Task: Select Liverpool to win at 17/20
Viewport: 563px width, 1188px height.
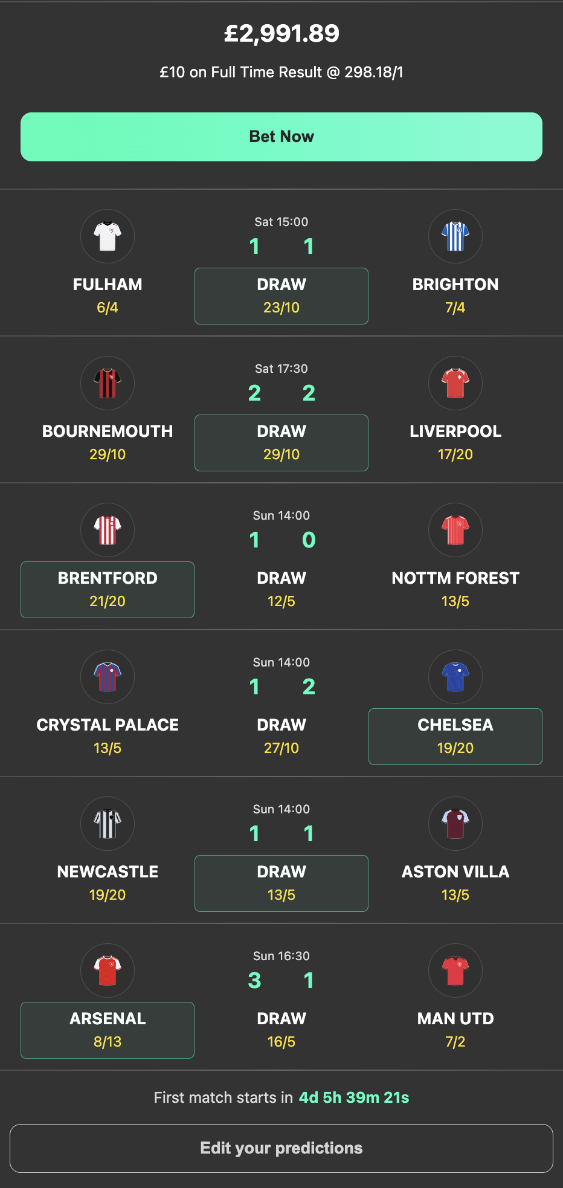Action: [455, 442]
